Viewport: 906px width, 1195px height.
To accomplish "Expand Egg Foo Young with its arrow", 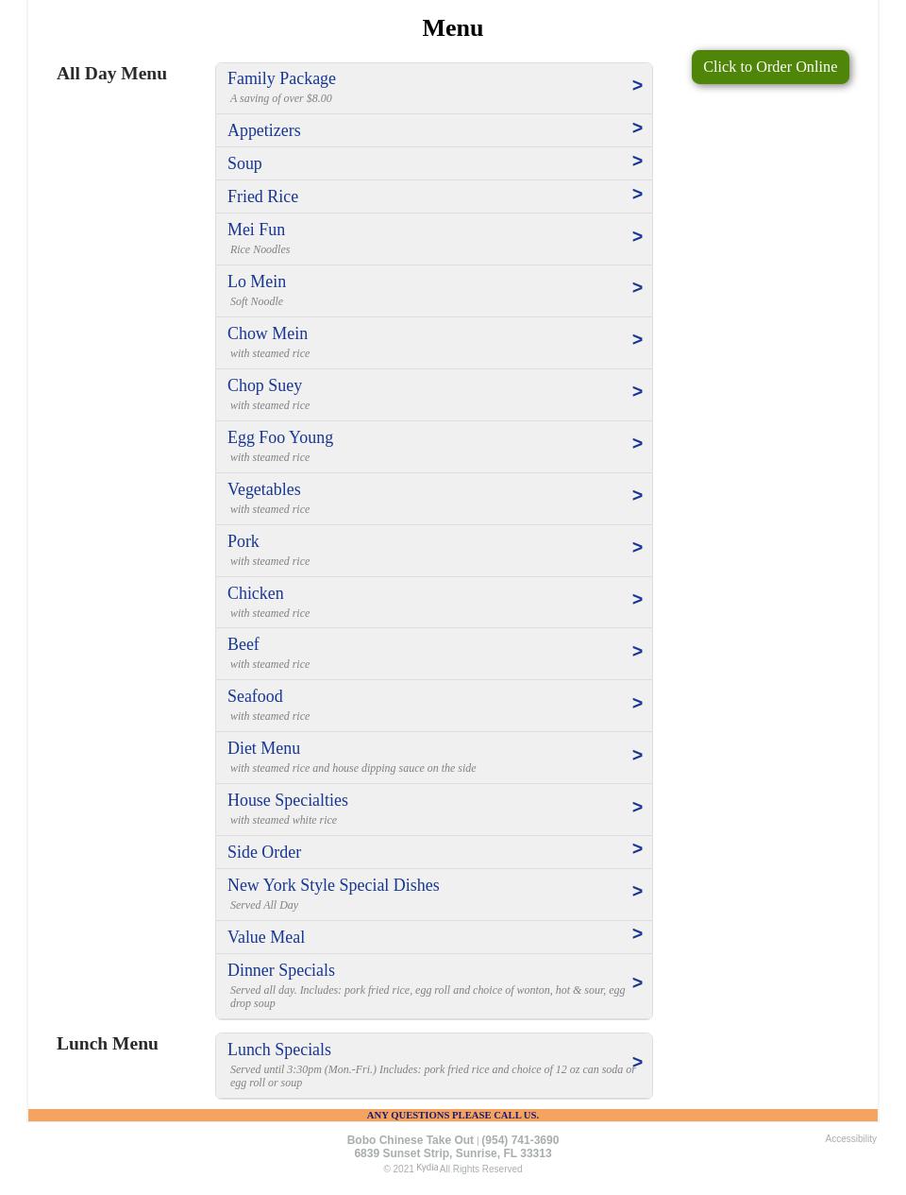I will click(637, 444).
